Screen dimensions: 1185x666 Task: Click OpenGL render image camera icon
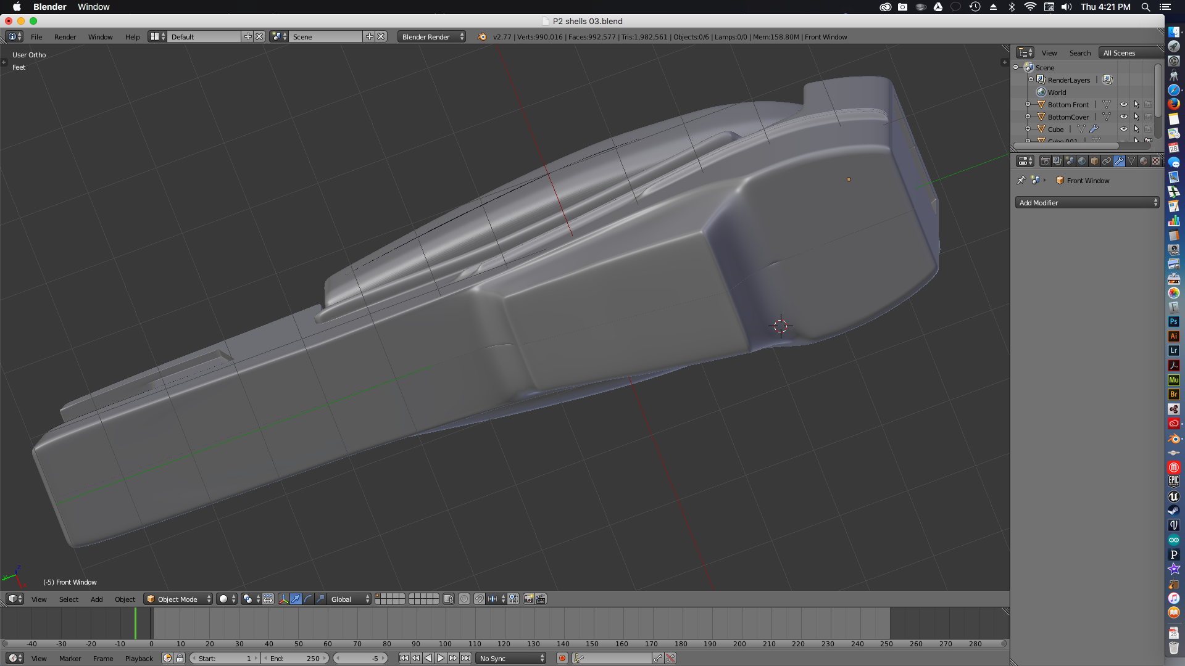(528, 599)
